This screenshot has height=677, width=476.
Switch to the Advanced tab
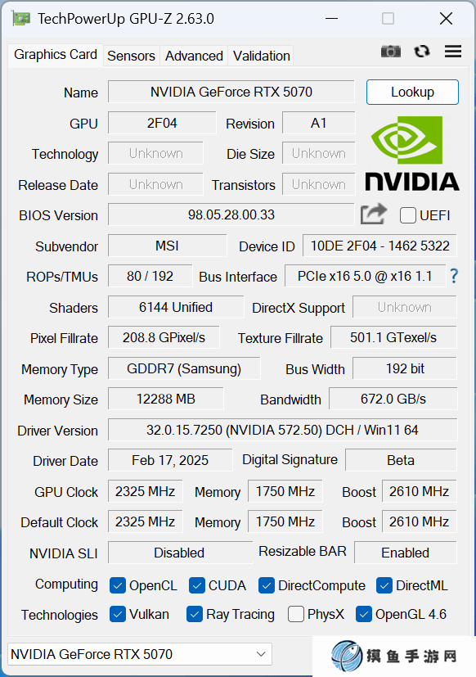point(194,56)
